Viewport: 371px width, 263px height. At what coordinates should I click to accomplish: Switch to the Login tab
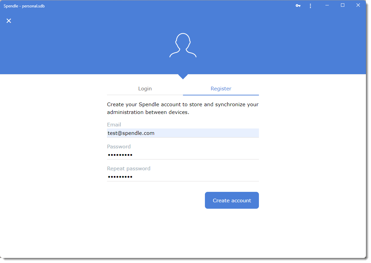click(145, 89)
